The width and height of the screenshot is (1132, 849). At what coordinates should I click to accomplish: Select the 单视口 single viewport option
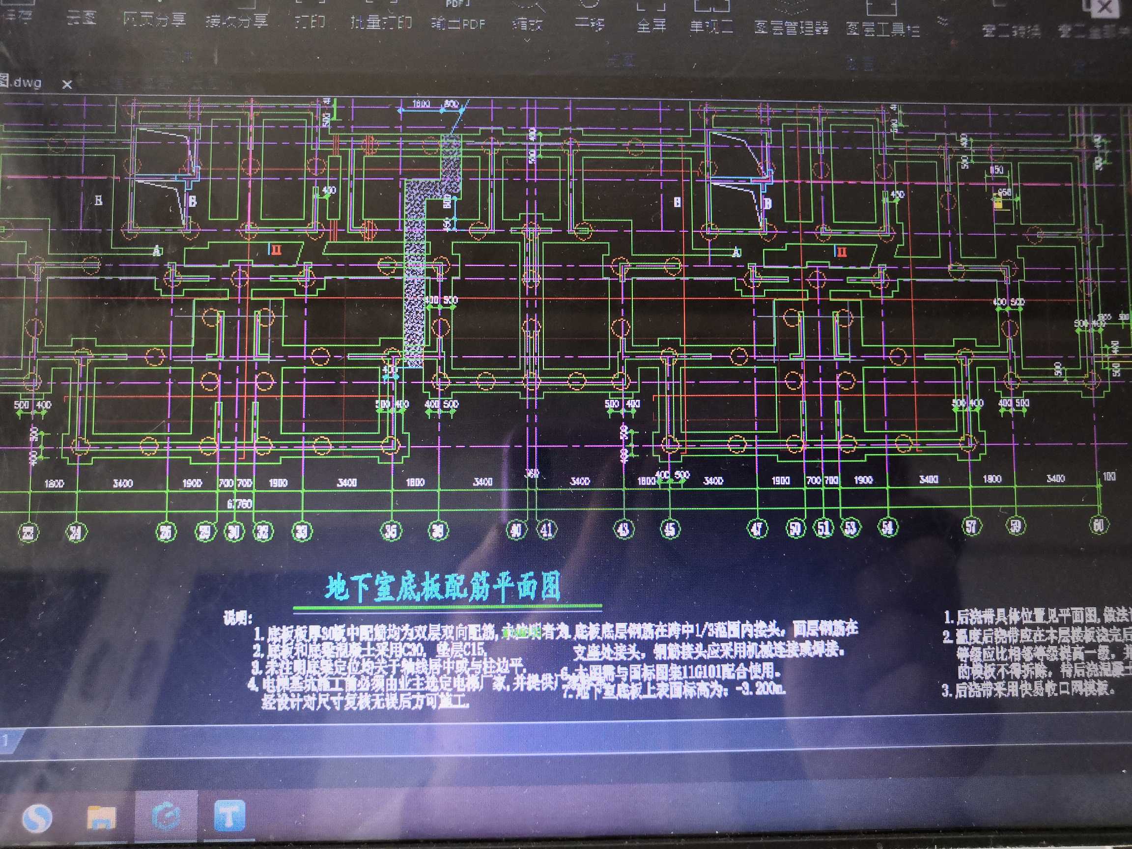coord(711,26)
